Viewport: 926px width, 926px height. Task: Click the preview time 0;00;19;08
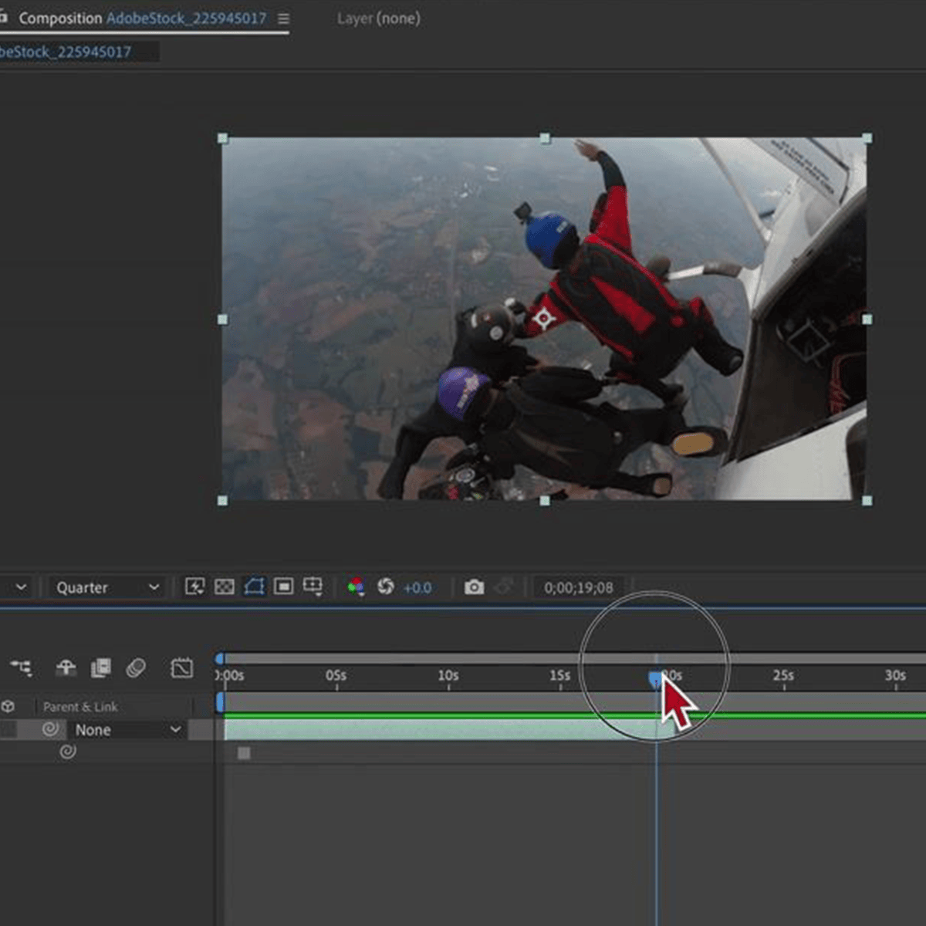(578, 588)
